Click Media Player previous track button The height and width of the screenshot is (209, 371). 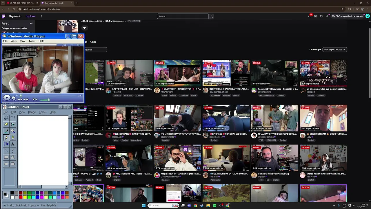point(20,99)
